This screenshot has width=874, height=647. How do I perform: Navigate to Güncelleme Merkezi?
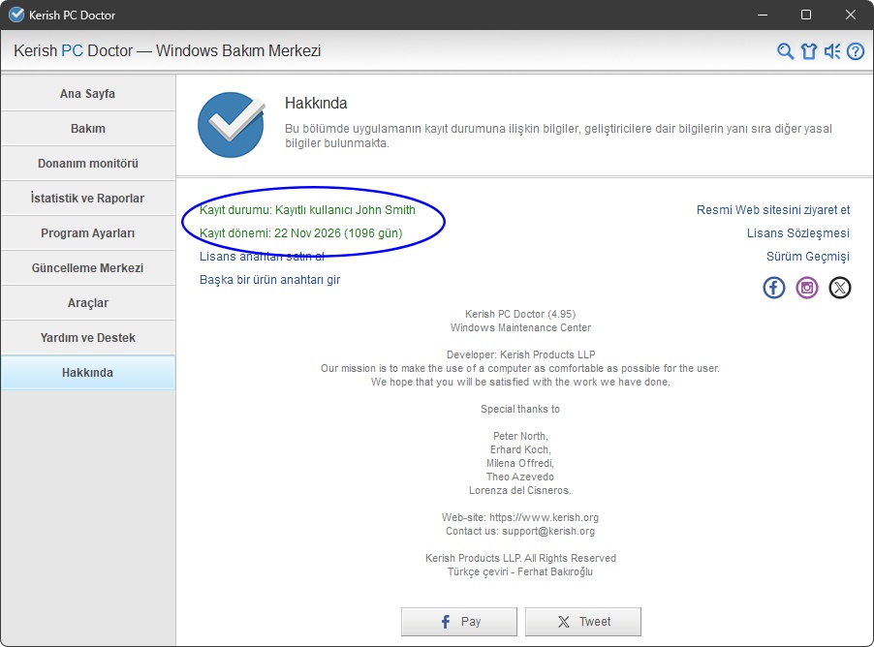tap(88, 268)
